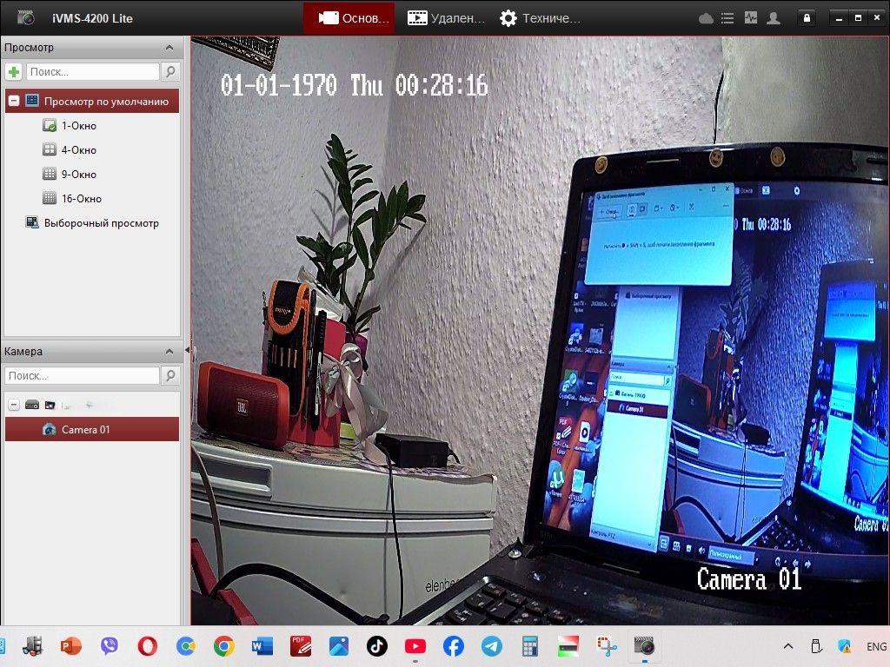Open YouTube from the taskbar
The image size is (890, 667).
point(415,646)
